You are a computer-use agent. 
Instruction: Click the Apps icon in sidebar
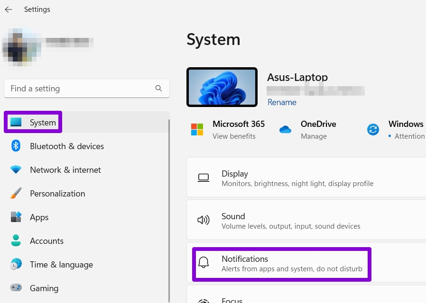[16, 217]
